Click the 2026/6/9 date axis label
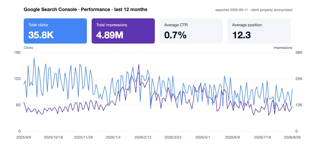The image size is (316, 147). click(x=232, y=137)
